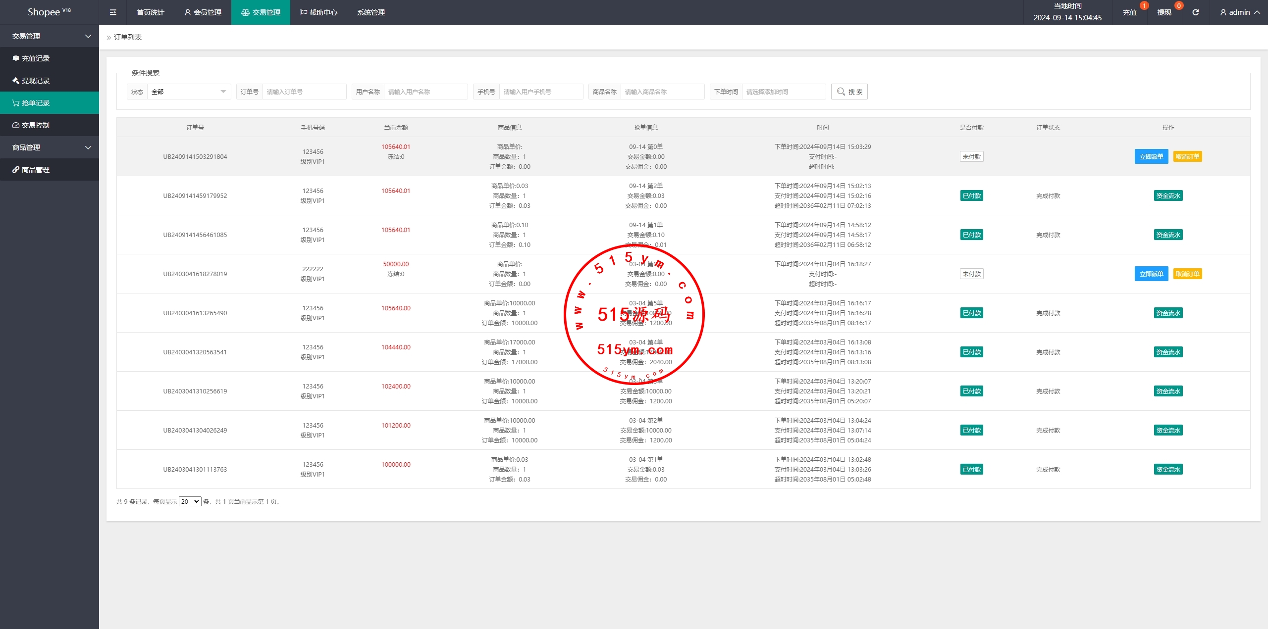Open the 状态 全部 dropdown

(x=188, y=92)
